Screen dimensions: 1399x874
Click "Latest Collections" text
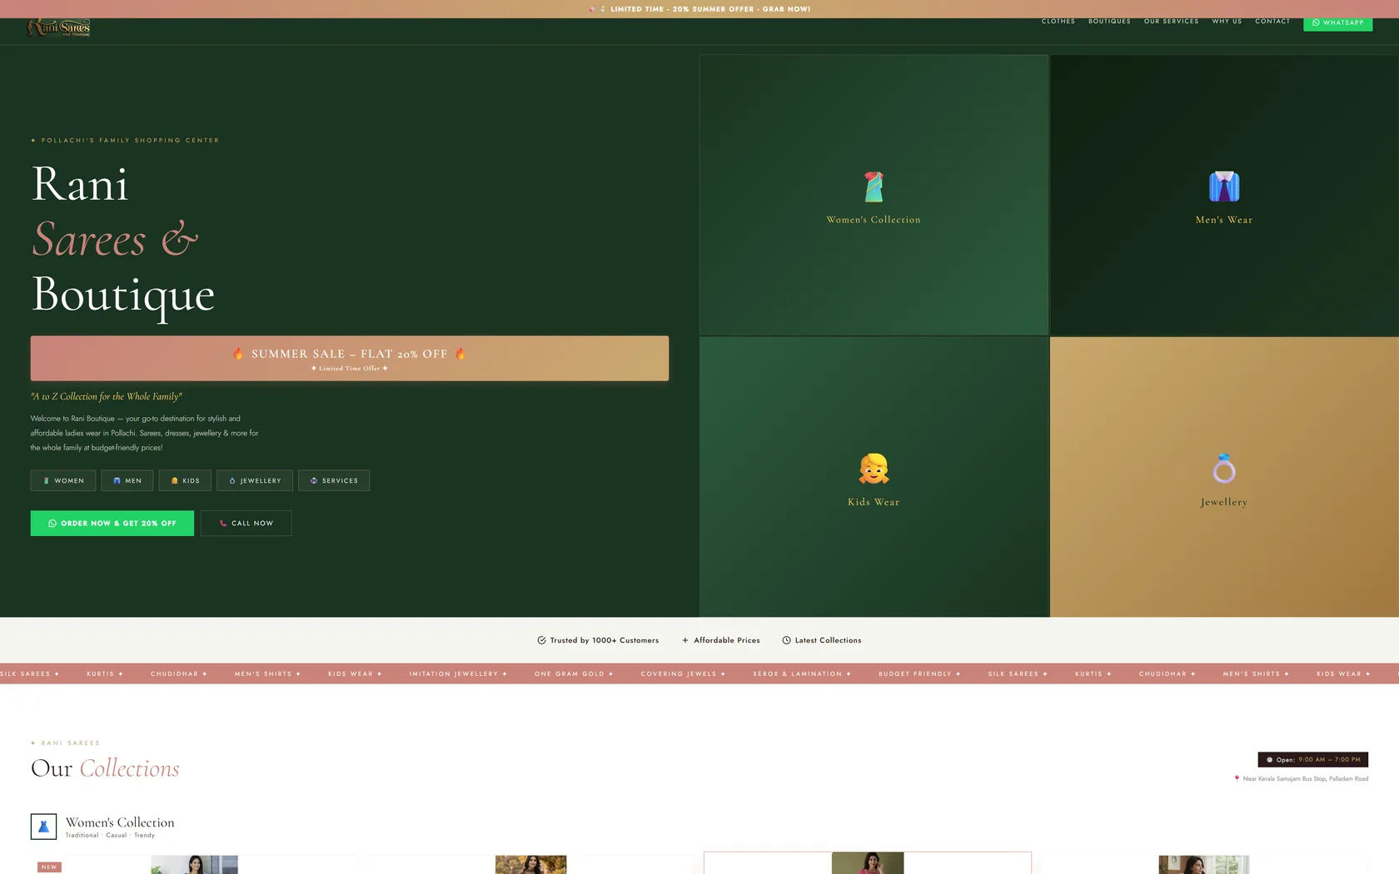(x=828, y=640)
